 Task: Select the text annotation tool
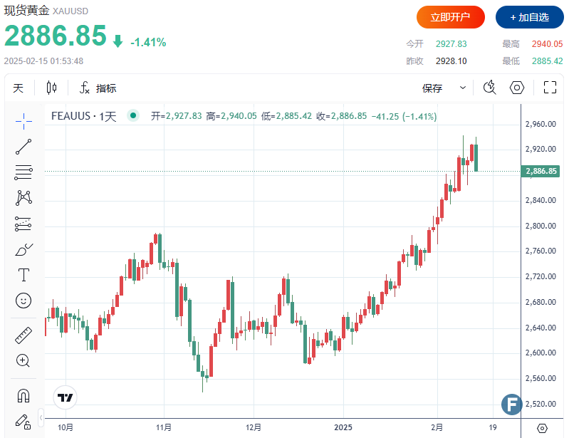(24, 275)
